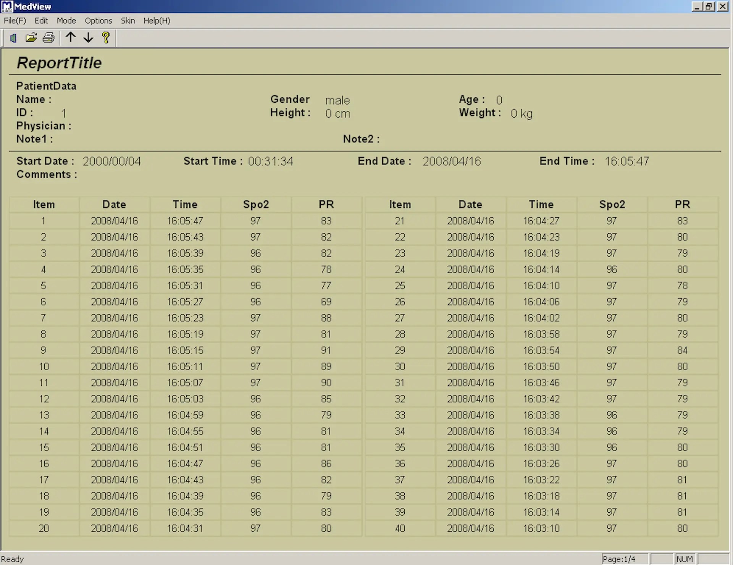This screenshot has width=733, height=565.
Task: Open the Options menu
Action: (x=98, y=21)
